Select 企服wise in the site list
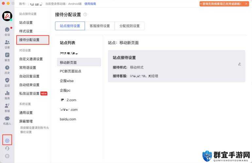This screenshot has width=252, height=163. 67,81
